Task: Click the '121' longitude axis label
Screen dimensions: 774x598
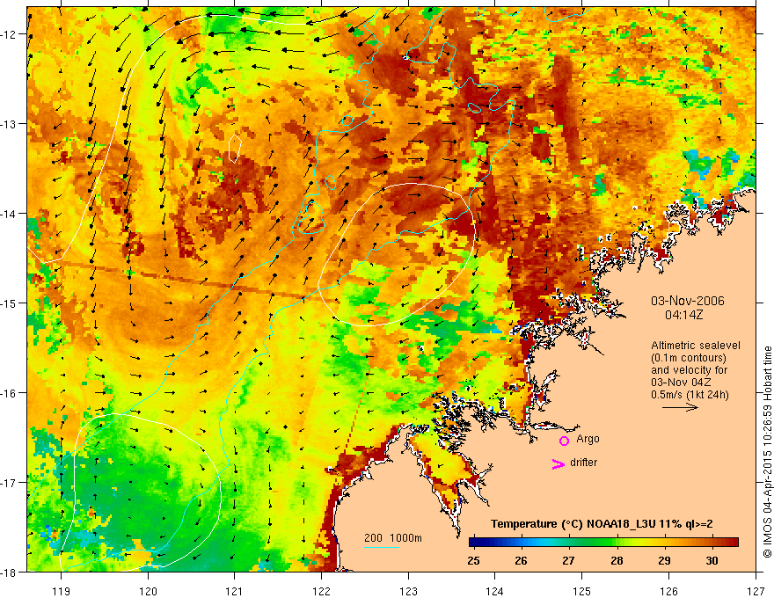Action: (235, 591)
